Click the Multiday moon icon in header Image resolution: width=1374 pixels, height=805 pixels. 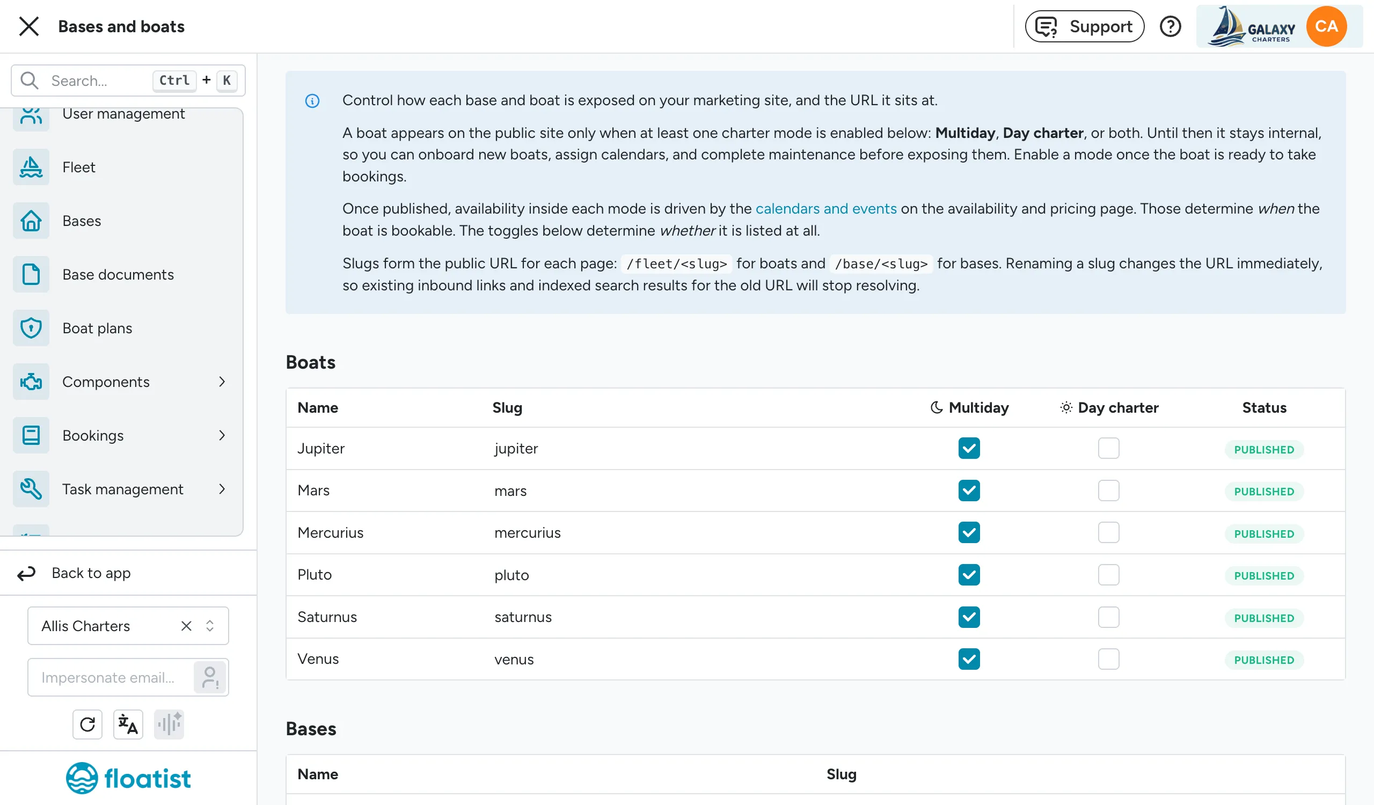(936, 408)
